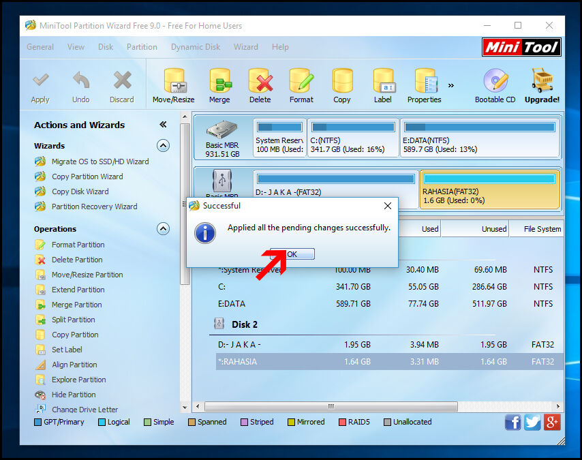Click the Used column header
This screenshot has width=582, height=460.
point(419,229)
